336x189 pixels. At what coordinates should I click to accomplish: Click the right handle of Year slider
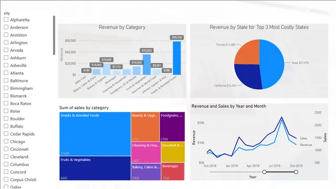coord(296,172)
